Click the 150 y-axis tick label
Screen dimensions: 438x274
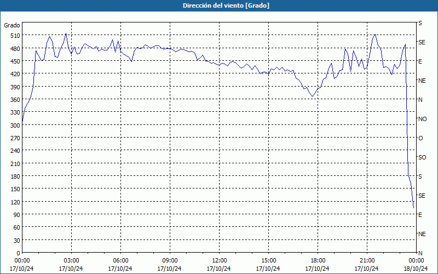pos(15,189)
